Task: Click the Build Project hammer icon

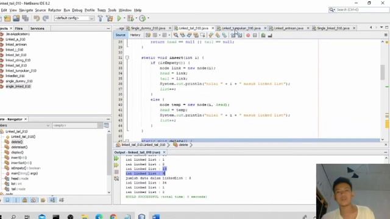Action: pyautogui.click(x=100, y=18)
